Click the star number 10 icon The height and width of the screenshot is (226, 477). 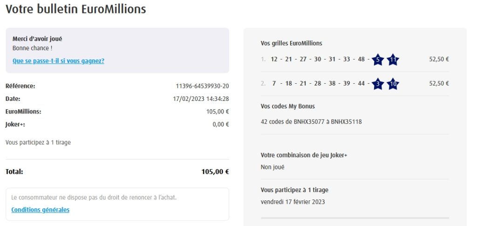[x=393, y=84]
